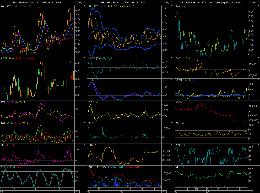Click the teal 200 moving average period
260x193 pixels.
point(29,7)
